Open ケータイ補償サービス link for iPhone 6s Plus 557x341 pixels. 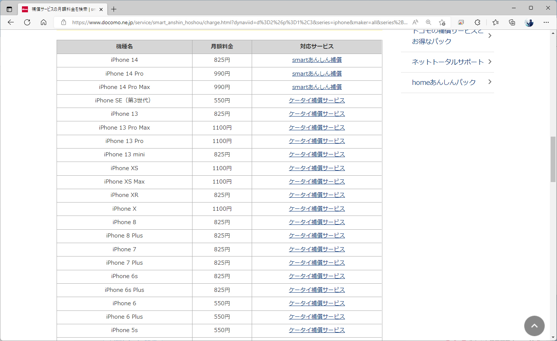click(x=317, y=290)
